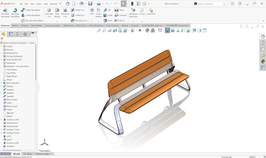
Task: Select the Revolved Boss/Base tool
Action: (15, 13)
